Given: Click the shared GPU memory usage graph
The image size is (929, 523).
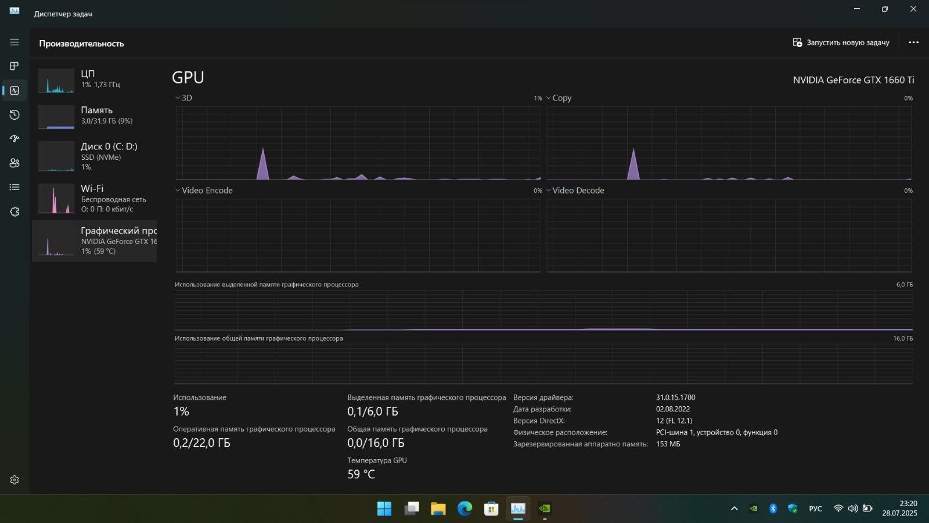Looking at the screenshot, I should click(543, 364).
